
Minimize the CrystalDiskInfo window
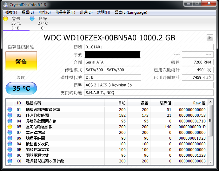pos(189,3)
